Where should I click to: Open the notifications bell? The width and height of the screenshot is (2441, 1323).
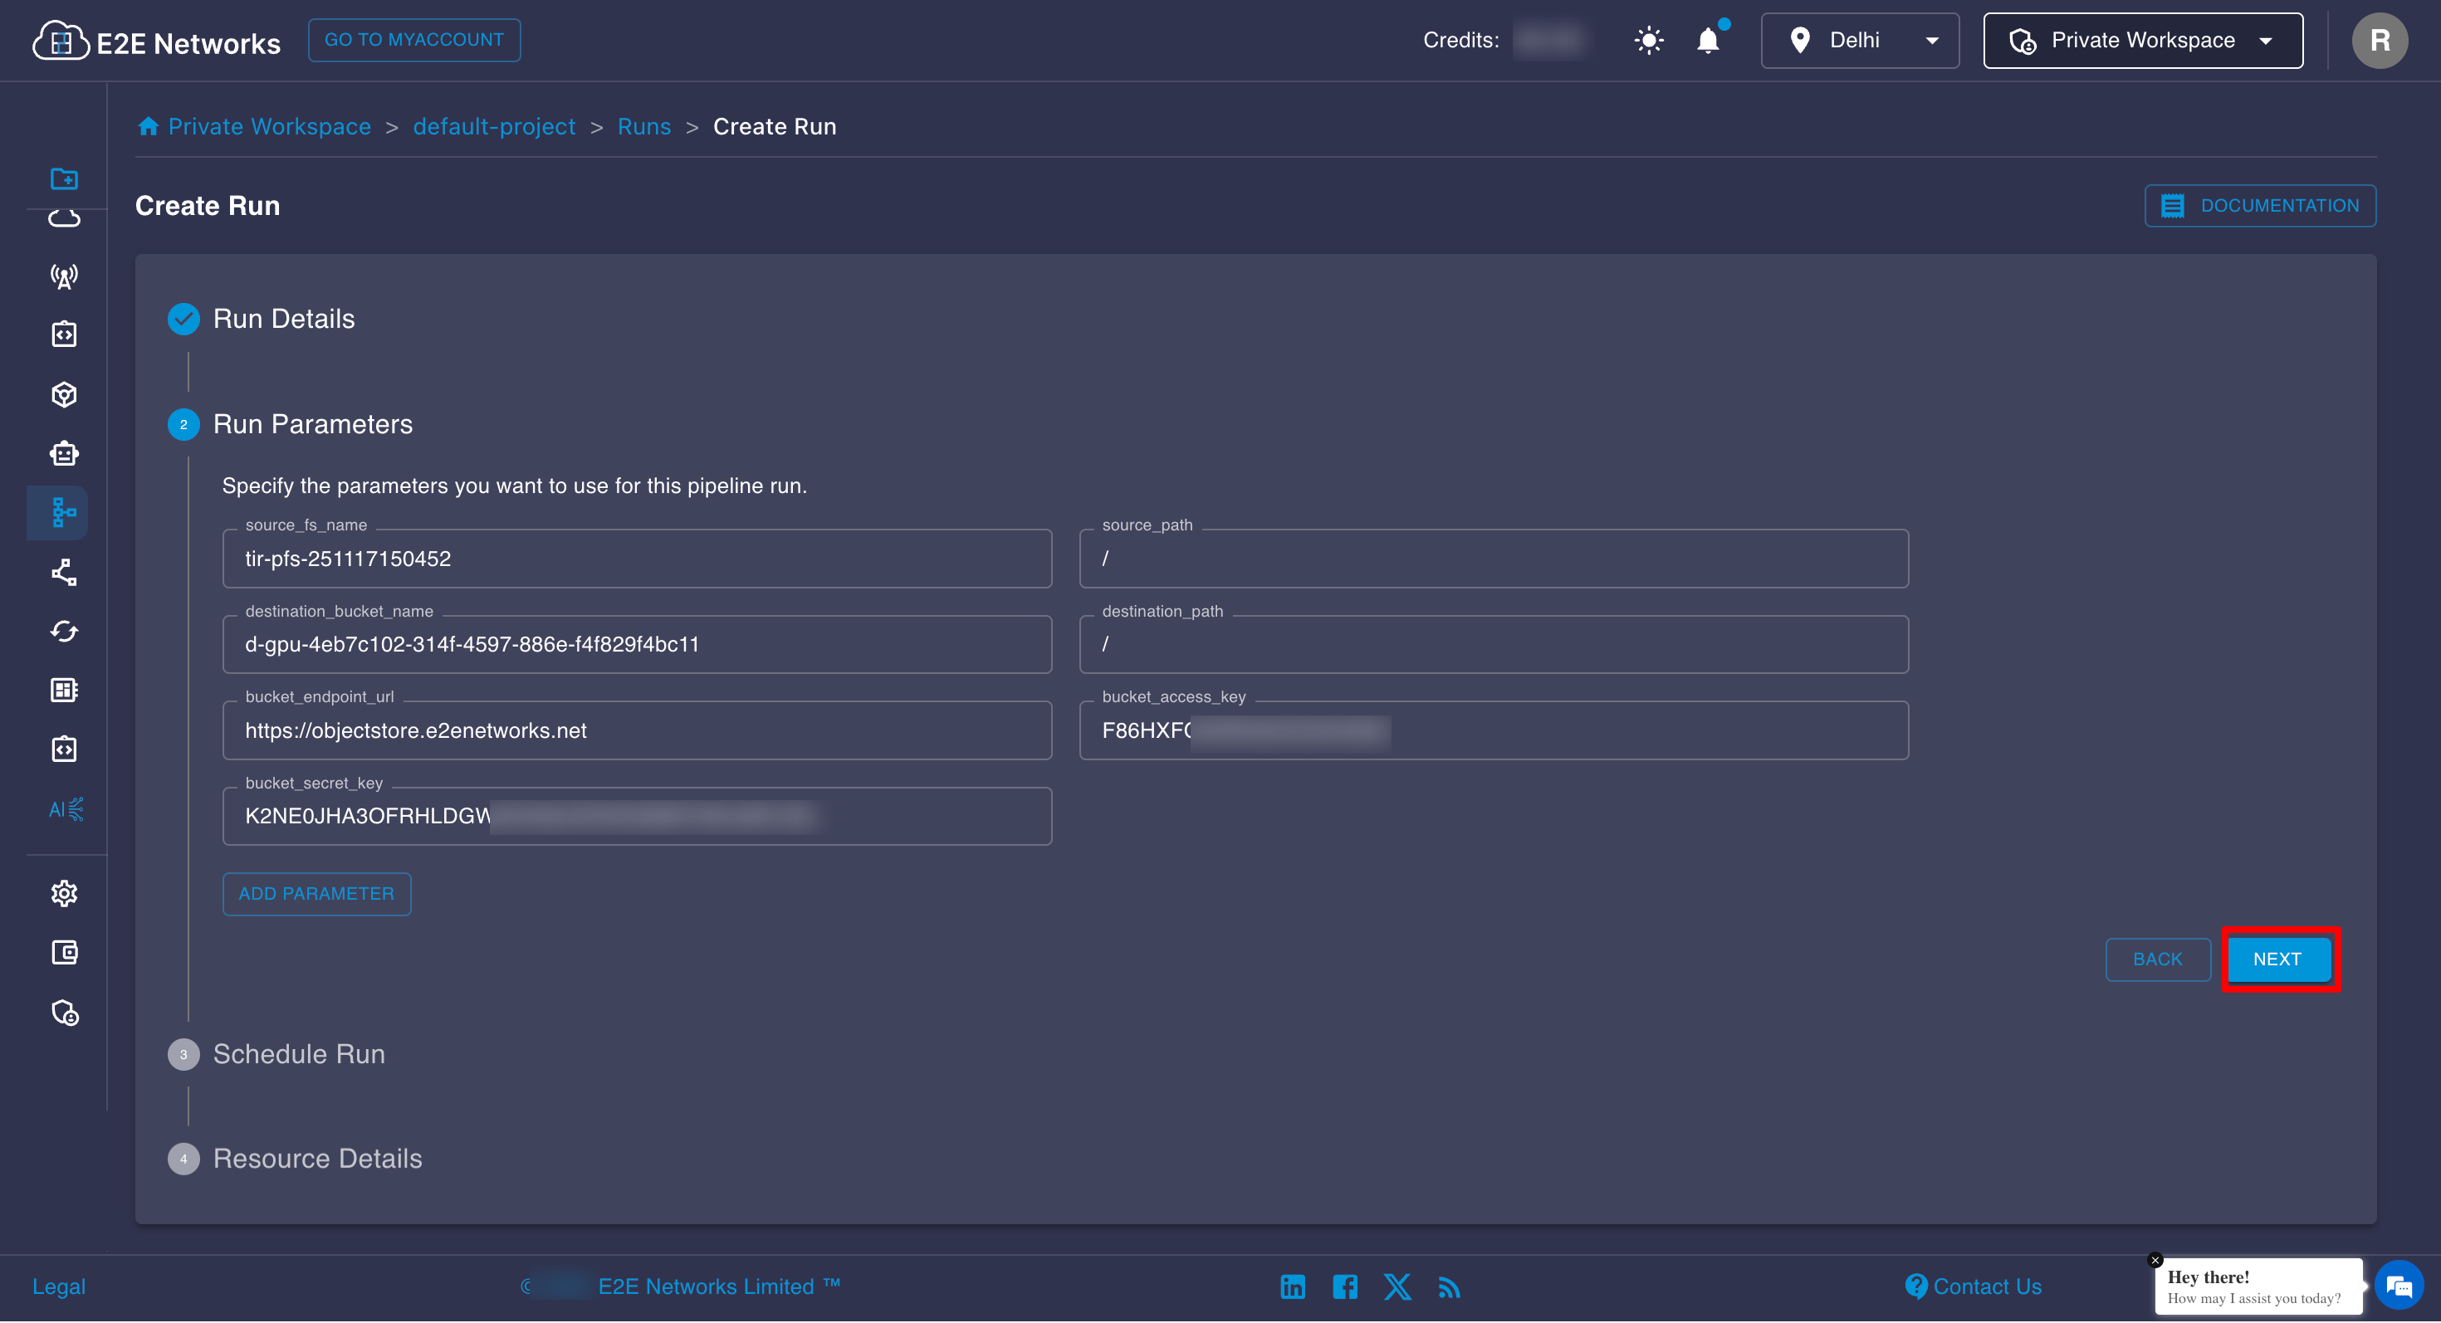tap(1708, 41)
